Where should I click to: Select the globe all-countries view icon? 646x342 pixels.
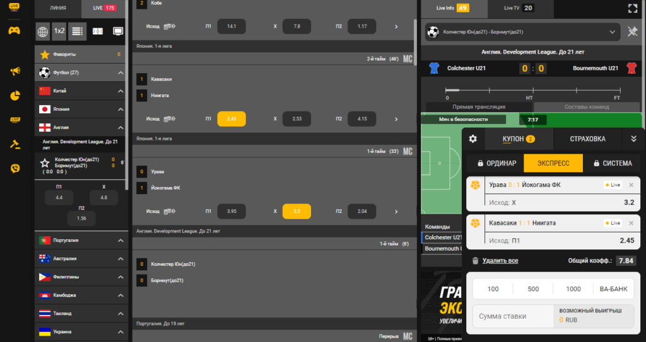pyautogui.click(x=43, y=31)
